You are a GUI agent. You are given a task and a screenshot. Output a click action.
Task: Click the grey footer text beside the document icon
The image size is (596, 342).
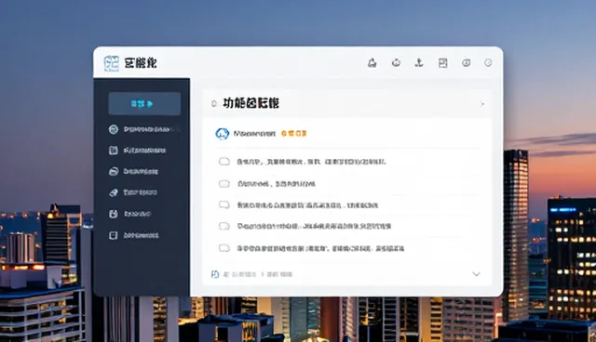click(x=258, y=274)
